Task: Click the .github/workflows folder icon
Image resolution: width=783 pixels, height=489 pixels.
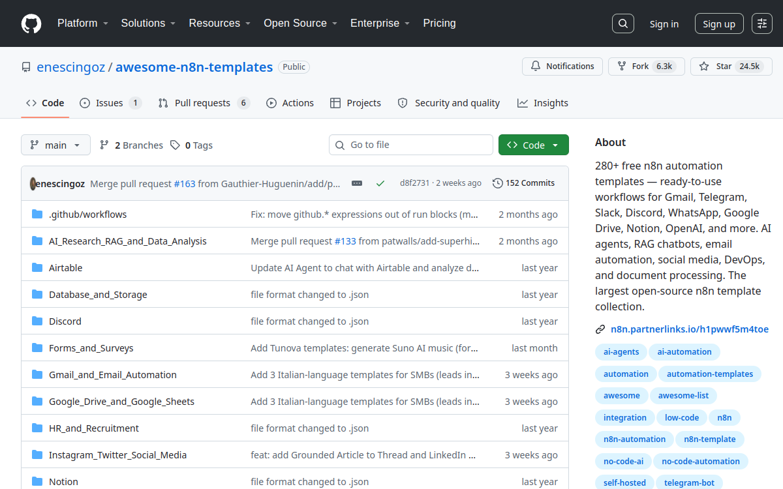Action: [x=37, y=215]
